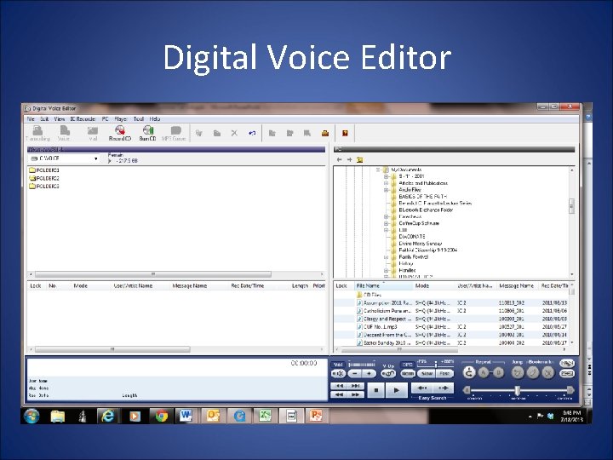Open the File menu
The height and width of the screenshot is (460, 613).
pyautogui.click(x=31, y=119)
